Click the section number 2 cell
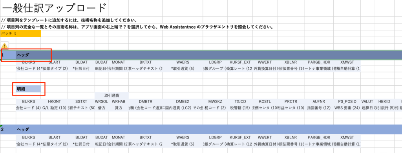Viewport: 402px width, 153px height. [8, 129]
